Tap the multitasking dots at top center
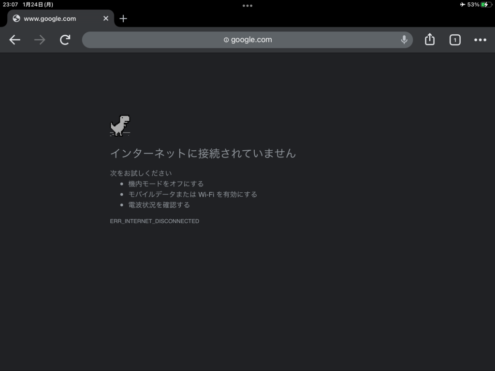The width and height of the screenshot is (495, 371). [247, 6]
